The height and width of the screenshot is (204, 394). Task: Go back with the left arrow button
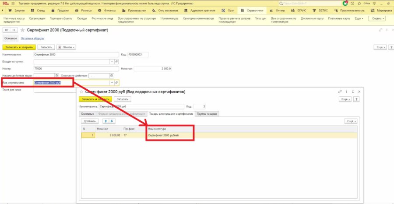[7, 30]
